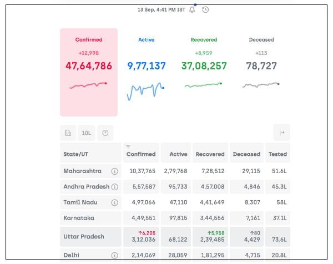Expand the Uttar Pradesh row
333x264 pixels.
[90, 237]
